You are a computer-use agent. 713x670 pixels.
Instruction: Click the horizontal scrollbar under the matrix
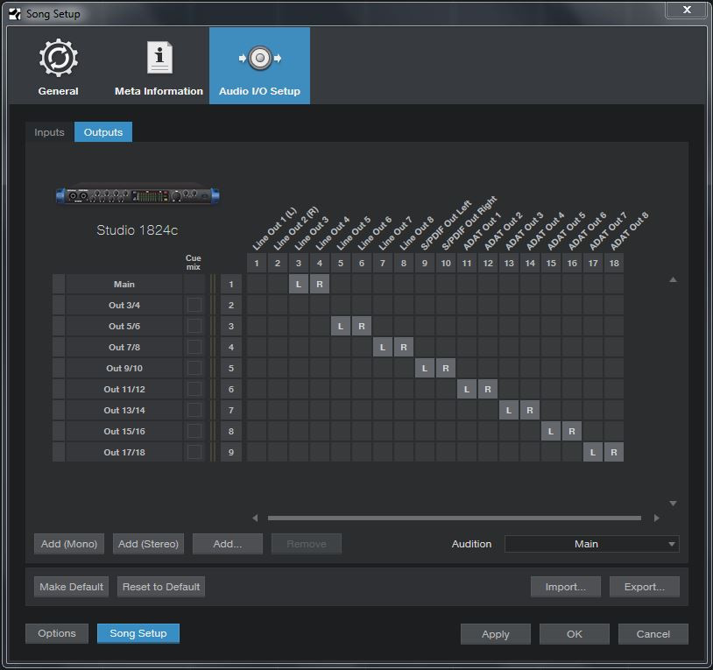click(x=454, y=518)
